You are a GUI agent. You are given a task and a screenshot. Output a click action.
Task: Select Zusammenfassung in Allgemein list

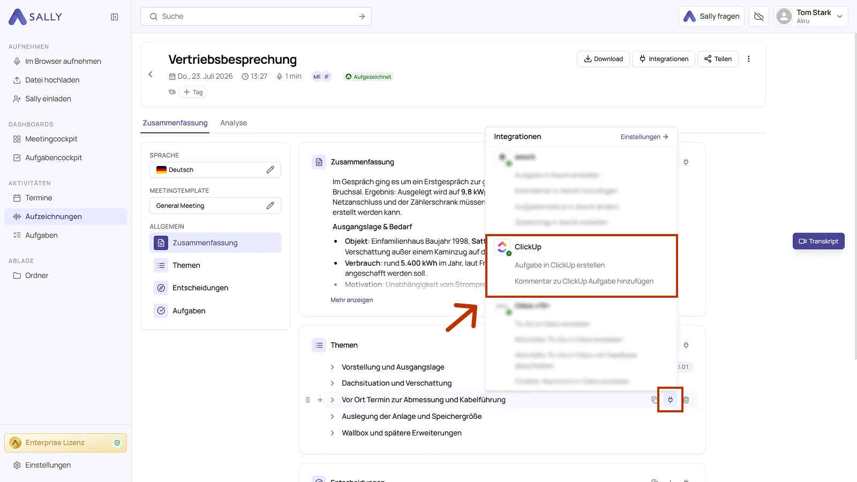click(x=215, y=243)
